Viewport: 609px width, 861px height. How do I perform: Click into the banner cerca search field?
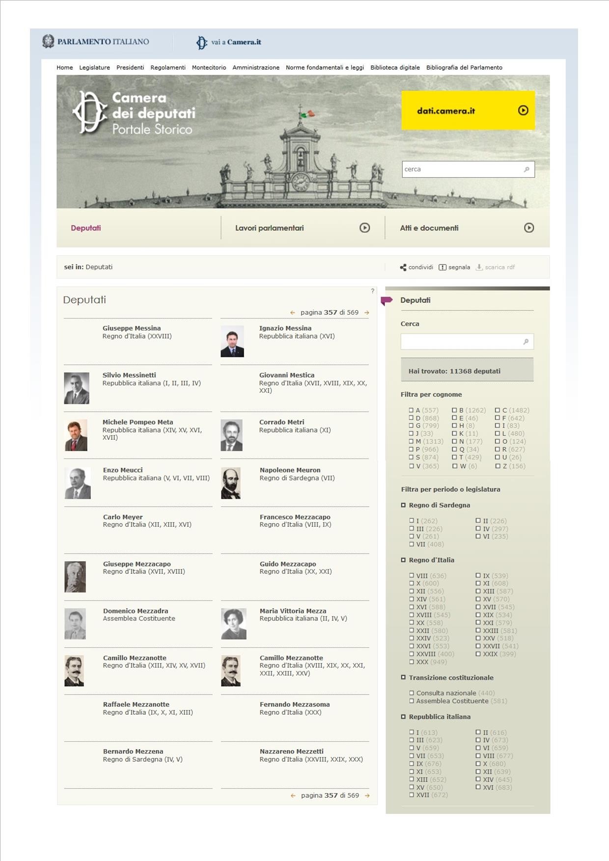pos(468,169)
